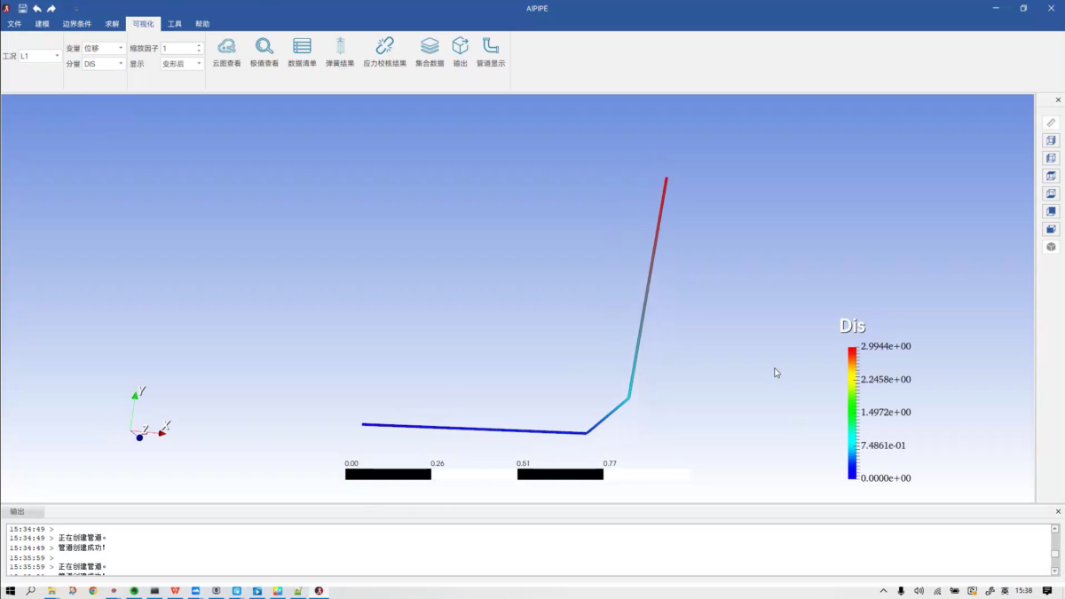Select view cube icon with top face shaded
Image resolution: width=1065 pixels, height=599 pixels.
(x=1051, y=176)
